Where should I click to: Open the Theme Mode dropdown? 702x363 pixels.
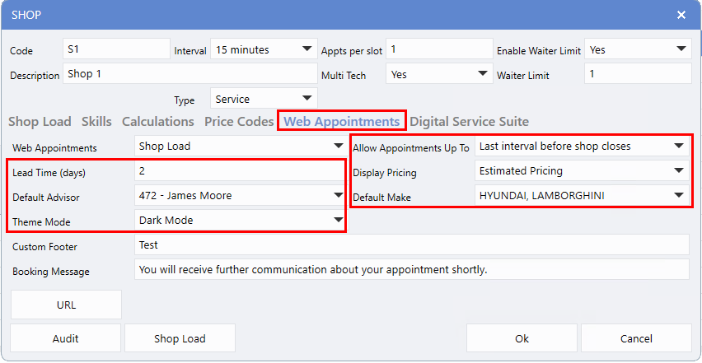coord(241,221)
